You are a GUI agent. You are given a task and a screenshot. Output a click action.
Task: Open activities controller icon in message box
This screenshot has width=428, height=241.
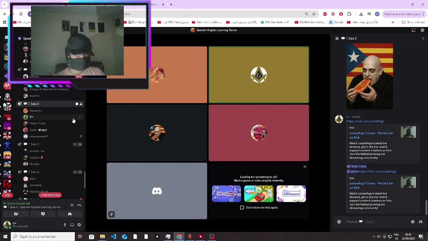pos(421,222)
